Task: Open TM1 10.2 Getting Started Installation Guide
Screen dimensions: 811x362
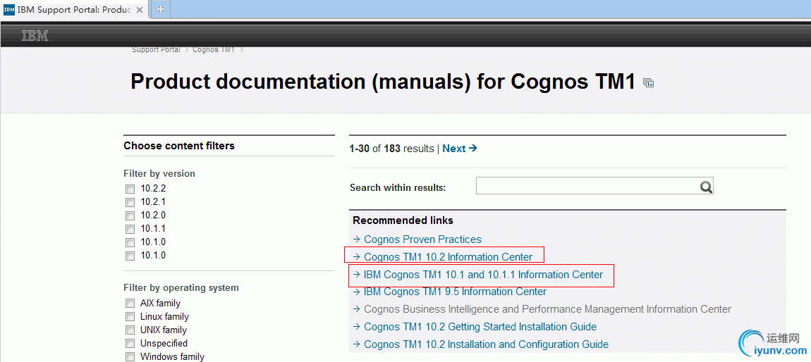Action: (480, 327)
